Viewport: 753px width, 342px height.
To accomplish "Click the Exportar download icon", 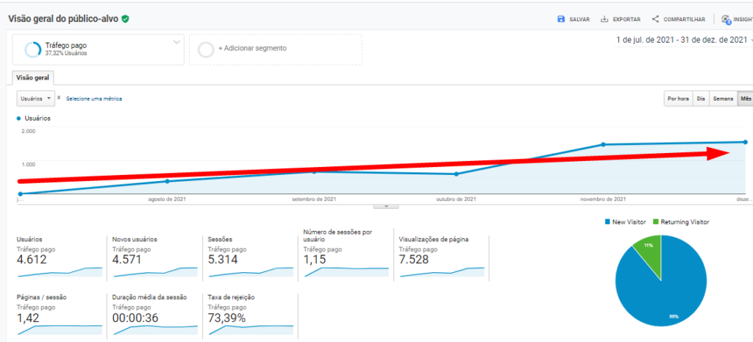I will pos(604,19).
